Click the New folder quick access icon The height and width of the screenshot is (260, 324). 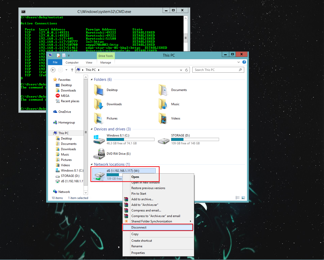pyautogui.click(x=64, y=55)
